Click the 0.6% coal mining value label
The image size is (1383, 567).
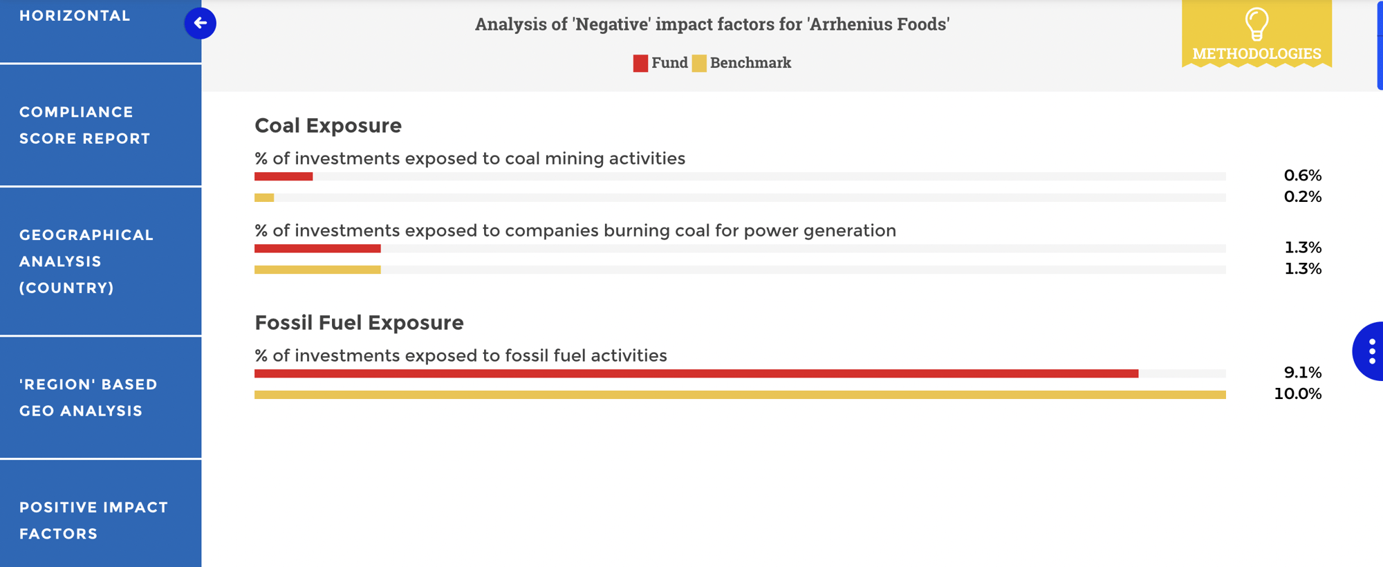point(1303,175)
